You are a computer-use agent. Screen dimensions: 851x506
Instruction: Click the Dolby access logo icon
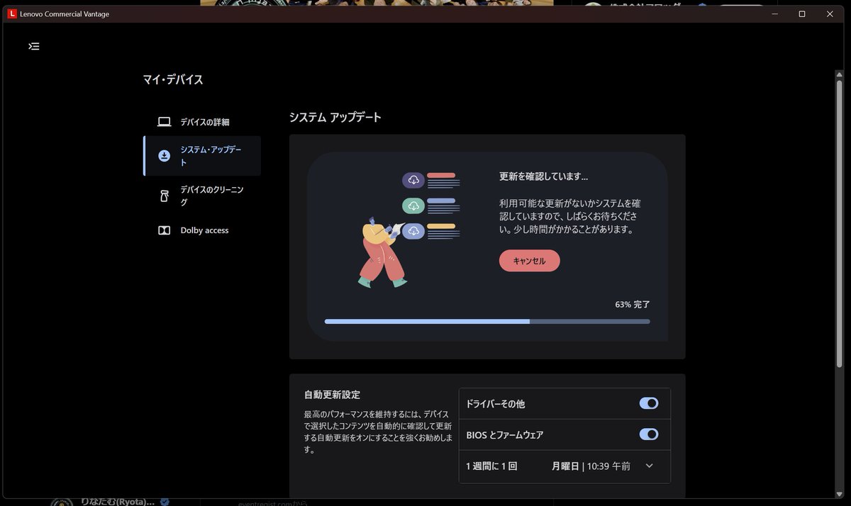pos(164,230)
